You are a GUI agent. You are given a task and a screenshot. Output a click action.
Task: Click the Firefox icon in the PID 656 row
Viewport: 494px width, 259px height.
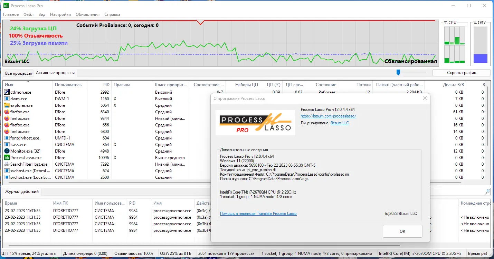[x=7, y=125]
